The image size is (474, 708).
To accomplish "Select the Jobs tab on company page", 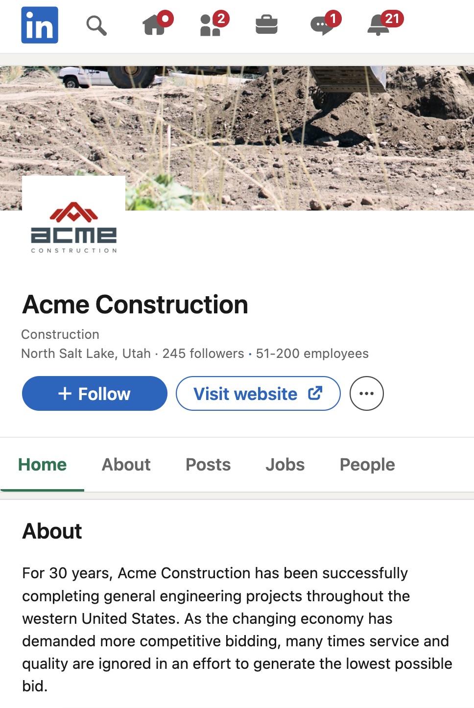I will (x=285, y=464).
